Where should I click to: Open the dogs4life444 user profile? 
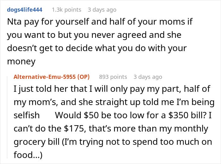[25, 10]
